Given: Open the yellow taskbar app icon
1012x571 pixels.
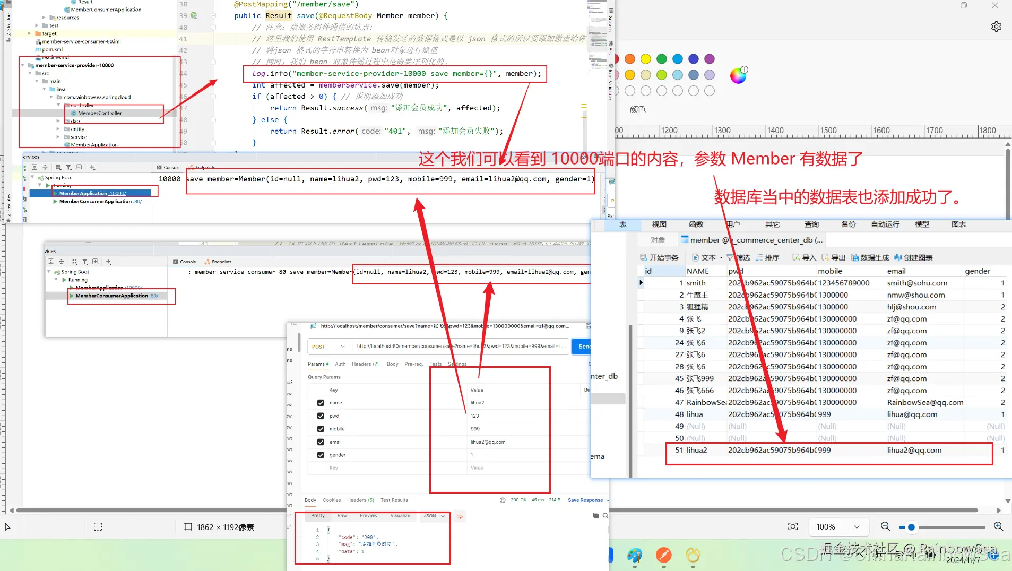Looking at the screenshot, I should pyautogui.click(x=693, y=555).
